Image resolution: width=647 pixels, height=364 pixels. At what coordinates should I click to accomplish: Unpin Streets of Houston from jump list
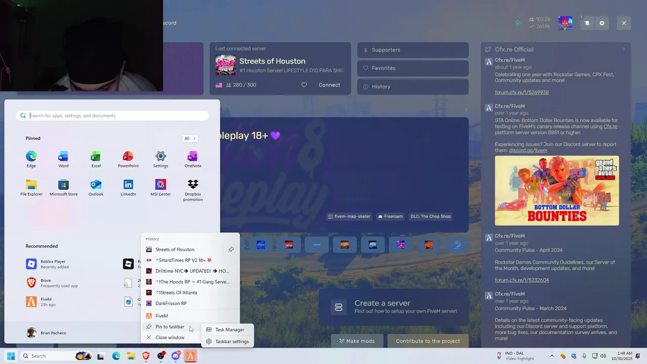(231, 249)
